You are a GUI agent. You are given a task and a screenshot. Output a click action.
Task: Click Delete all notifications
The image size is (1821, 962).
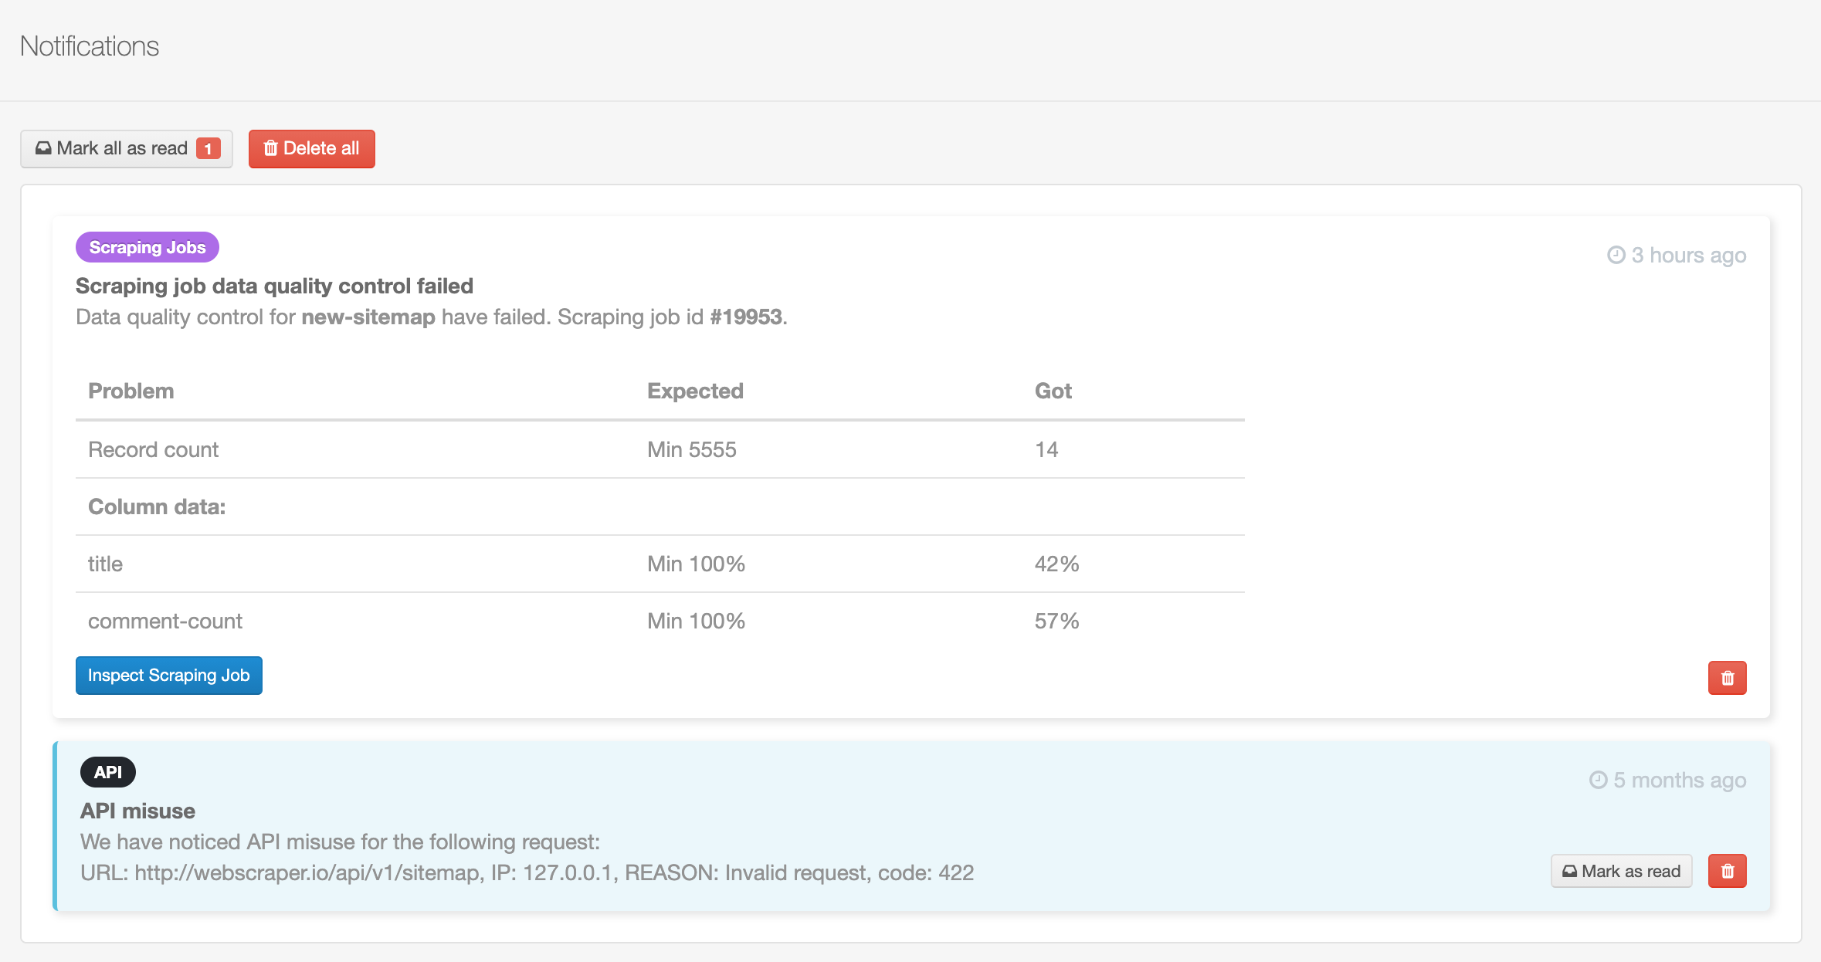tap(312, 148)
